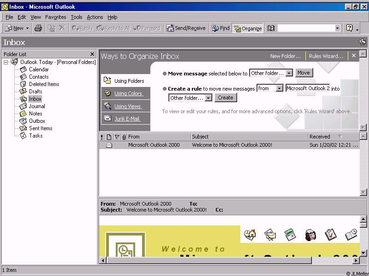Toggle the Organize pane button
The height and width of the screenshot is (276, 369).
pyautogui.click(x=248, y=28)
